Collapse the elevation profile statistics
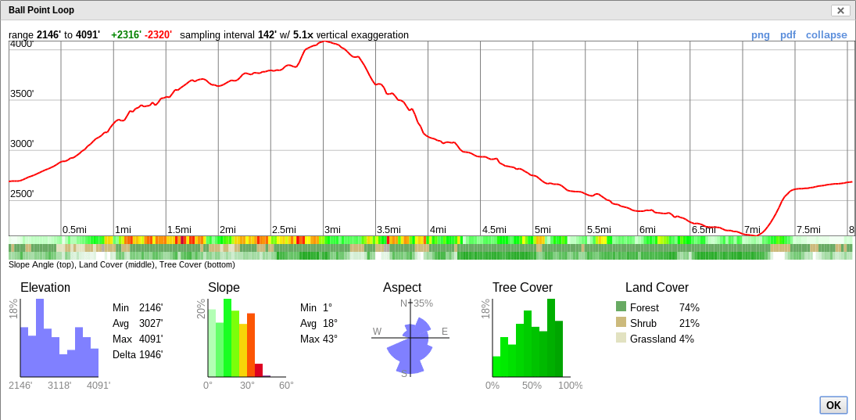Image resolution: width=856 pixels, height=420 pixels. coord(826,35)
